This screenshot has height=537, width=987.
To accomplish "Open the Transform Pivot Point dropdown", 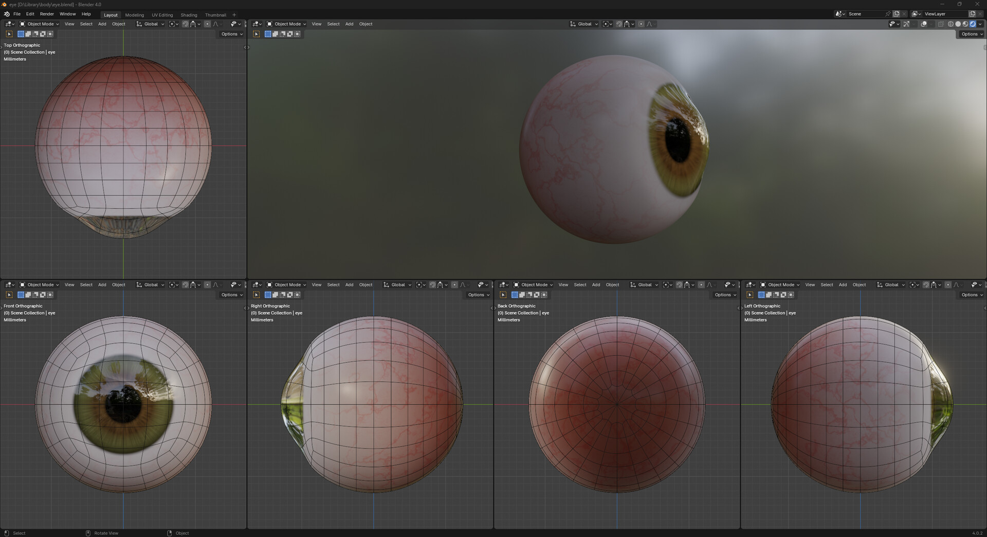I will click(173, 24).
